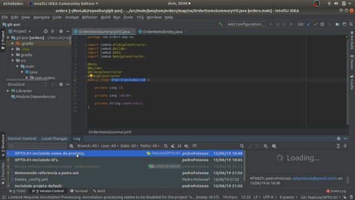Click the Build Project hammer icon
This screenshot has width=355, height=200.
[x=221, y=24]
